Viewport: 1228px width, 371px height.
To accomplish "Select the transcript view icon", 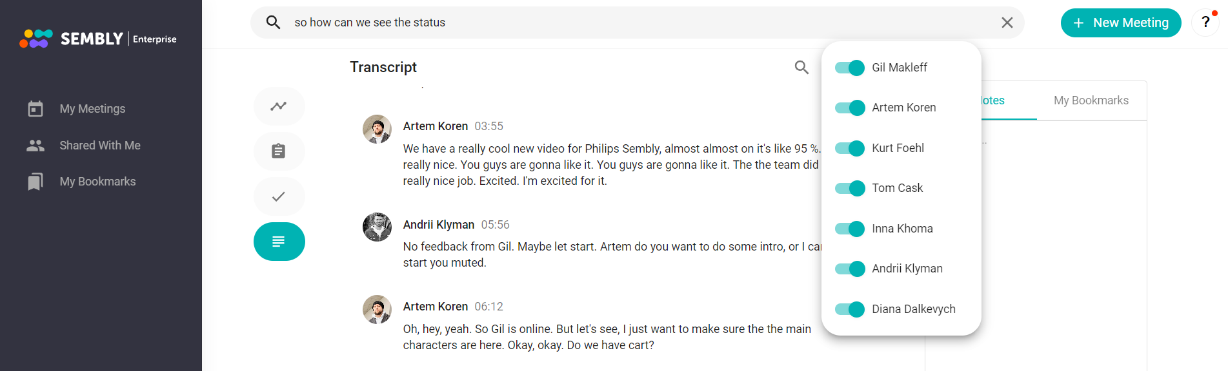I will coord(279,242).
